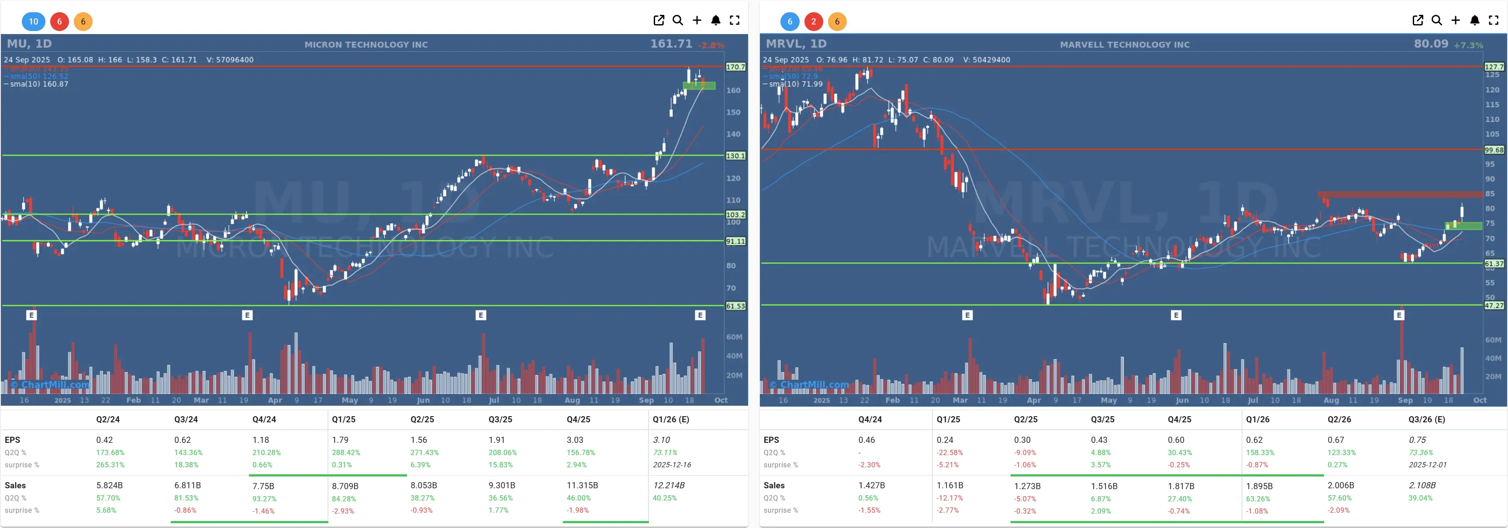This screenshot has height=528, width=1508.
Task: Click the Q2/24 column header in MU table
Action: (108, 420)
